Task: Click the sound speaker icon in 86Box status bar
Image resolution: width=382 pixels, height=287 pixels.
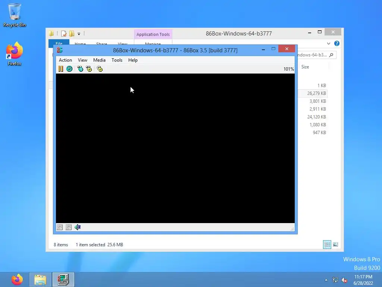Action: [x=78, y=227]
